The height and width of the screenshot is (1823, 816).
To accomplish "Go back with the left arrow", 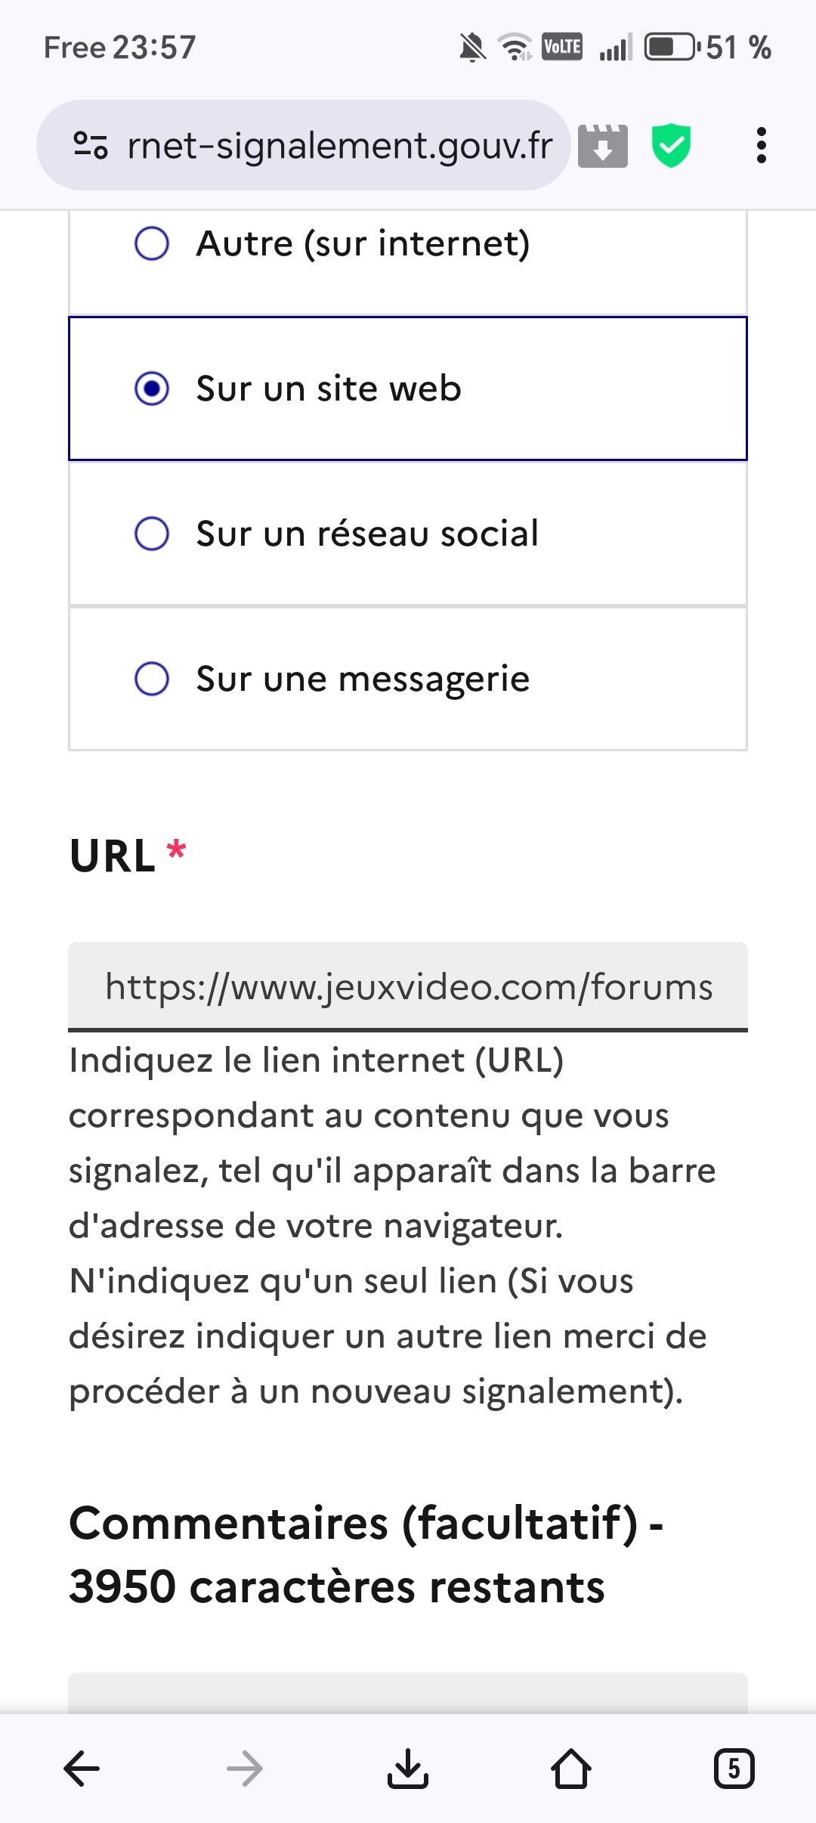I will 82,1769.
